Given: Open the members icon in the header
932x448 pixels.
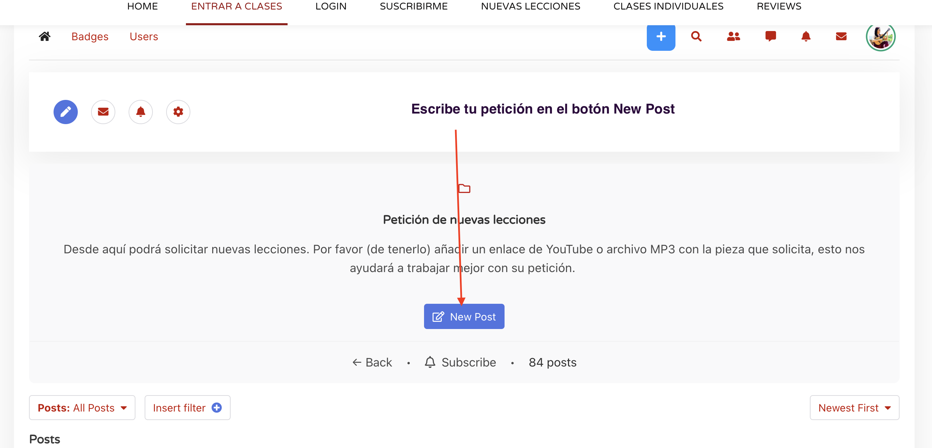Looking at the screenshot, I should tap(733, 36).
